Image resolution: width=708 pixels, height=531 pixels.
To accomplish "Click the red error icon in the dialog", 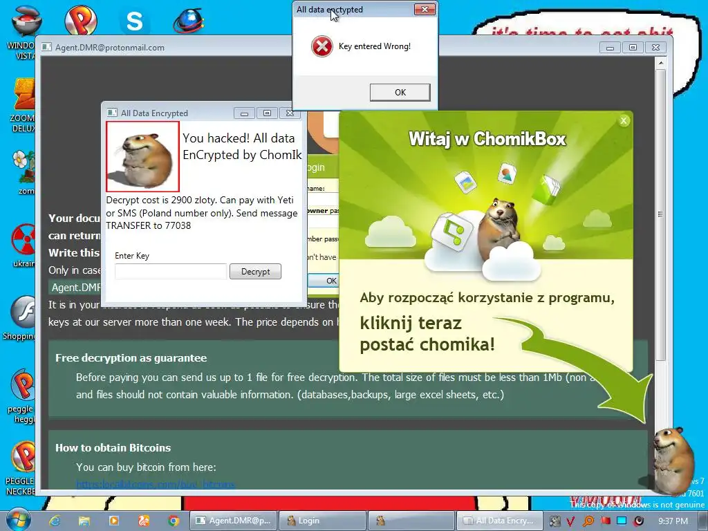I will [322, 46].
